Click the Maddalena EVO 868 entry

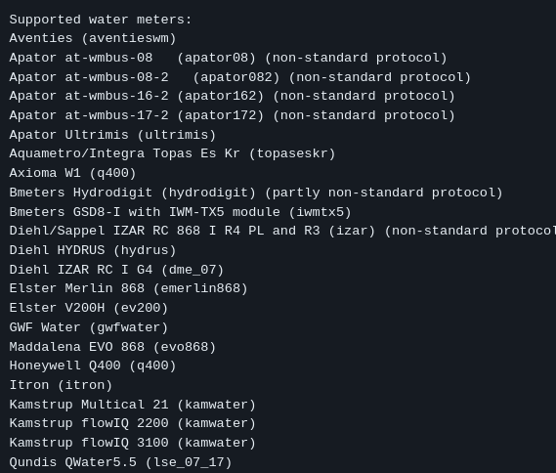click(x=112, y=347)
